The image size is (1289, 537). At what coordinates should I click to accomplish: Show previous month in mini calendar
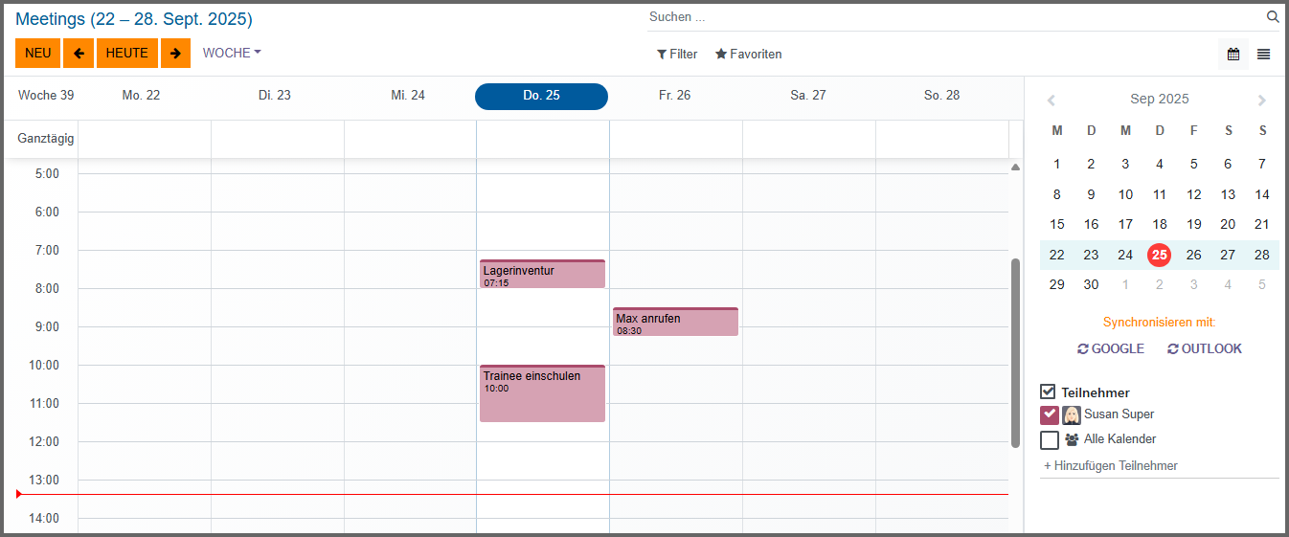pos(1052,100)
